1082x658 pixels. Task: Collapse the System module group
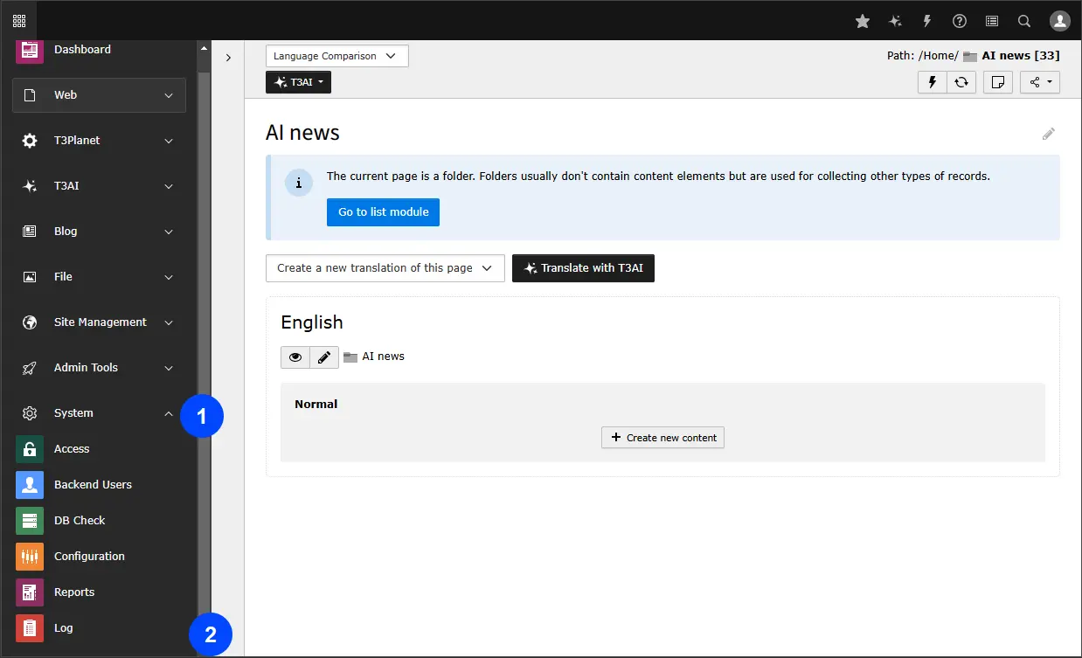99,413
